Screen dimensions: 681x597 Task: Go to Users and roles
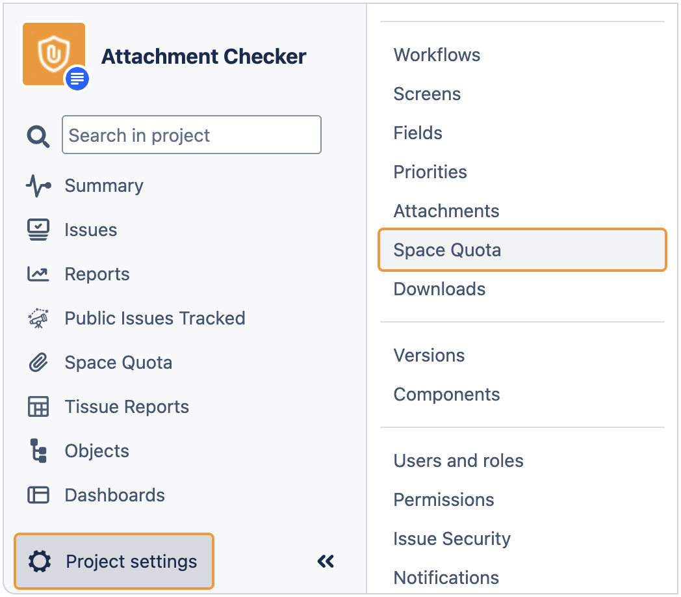coord(458,460)
